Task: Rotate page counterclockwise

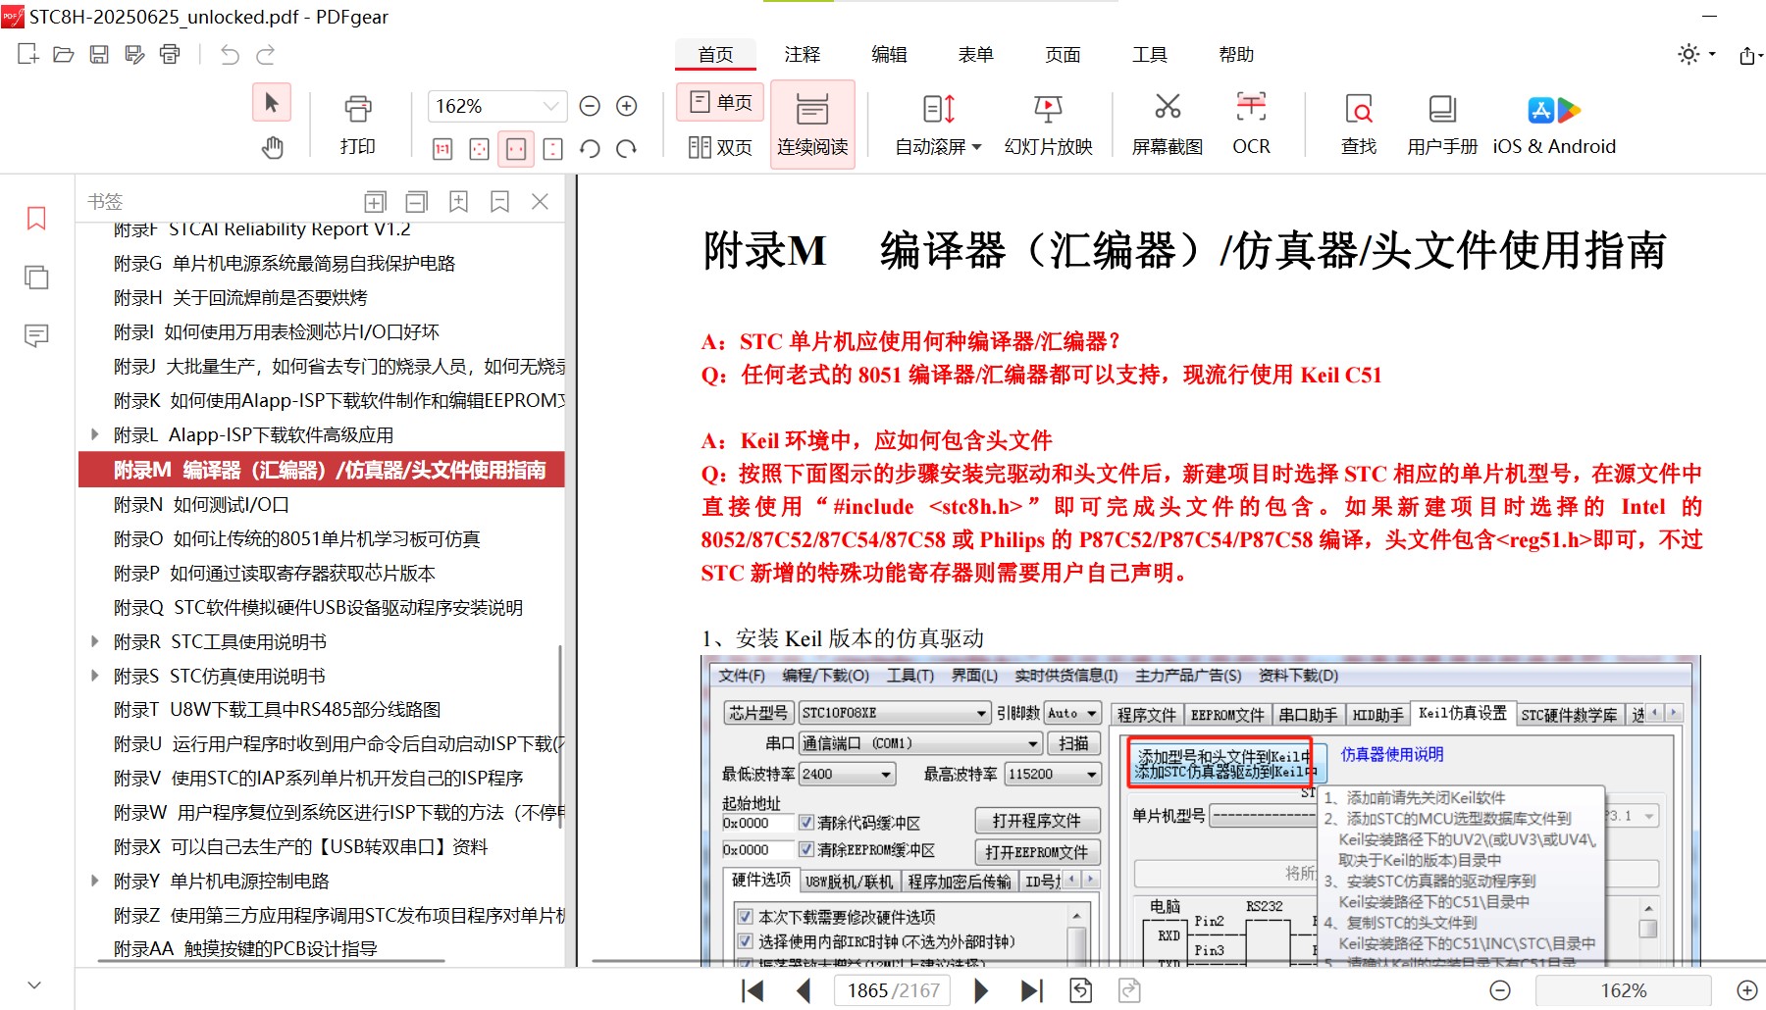Action: pos(590,149)
